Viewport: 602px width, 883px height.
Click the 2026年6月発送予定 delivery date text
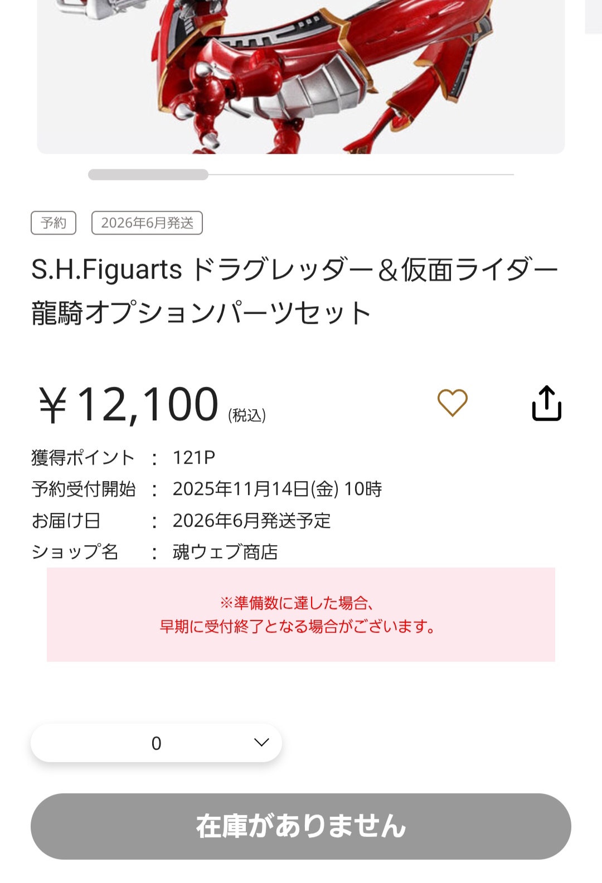251,521
